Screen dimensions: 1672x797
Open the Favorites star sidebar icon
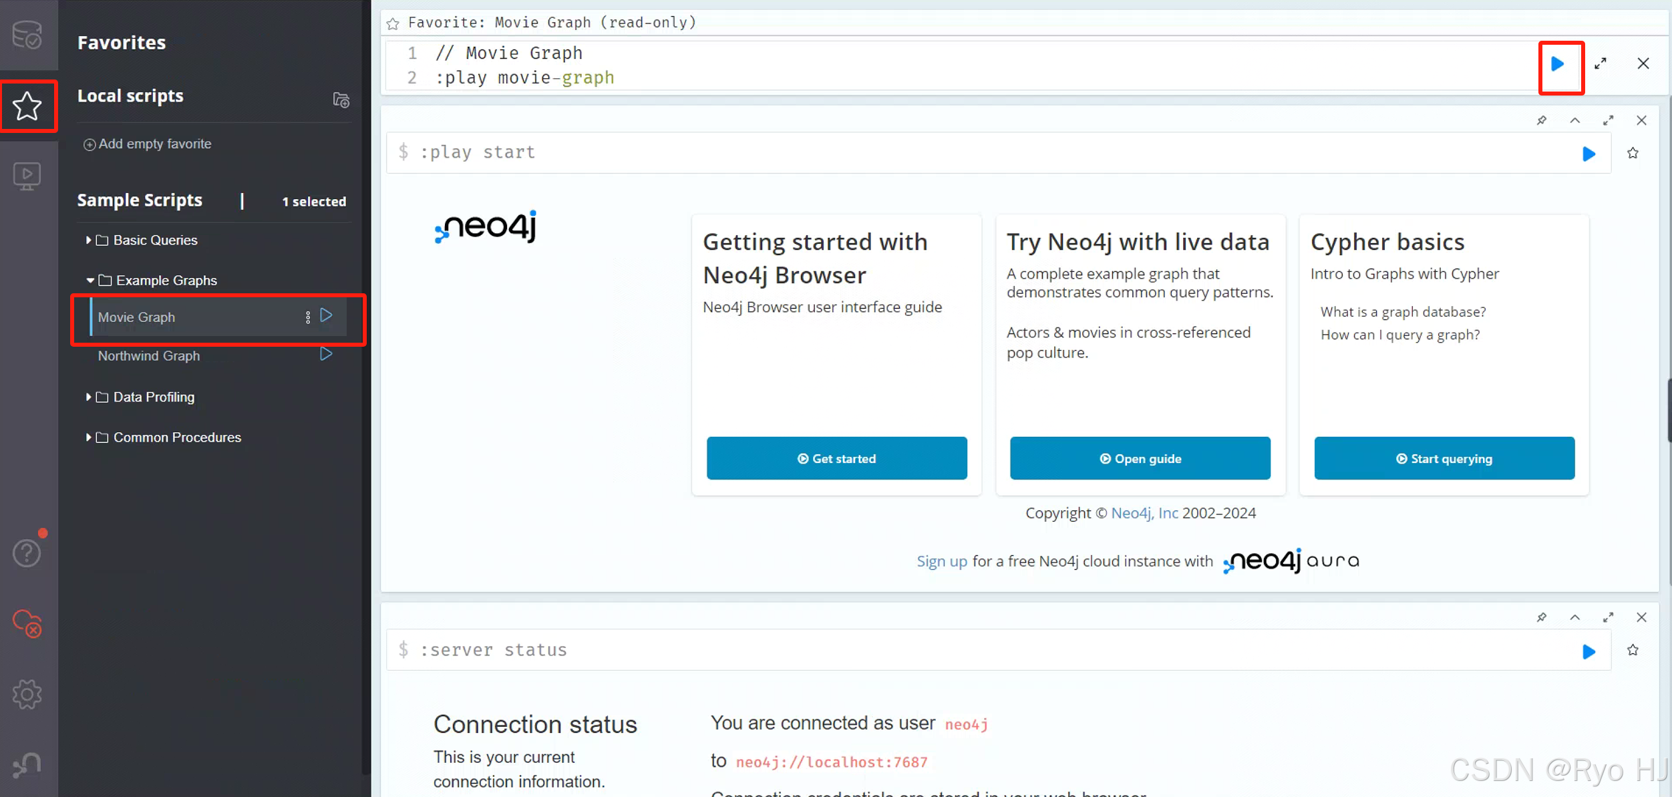point(27,106)
